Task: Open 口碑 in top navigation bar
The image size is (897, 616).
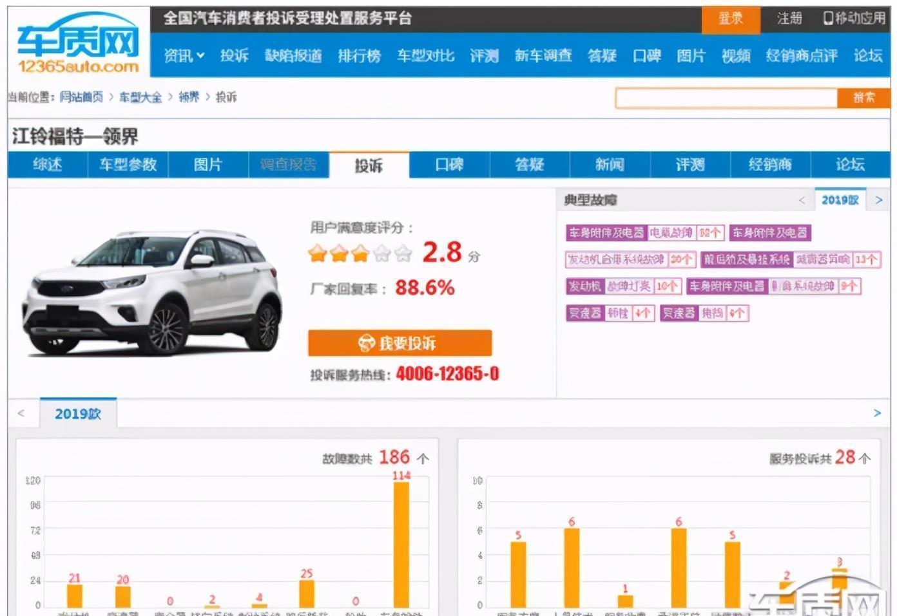Action: [x=646, y=56]
